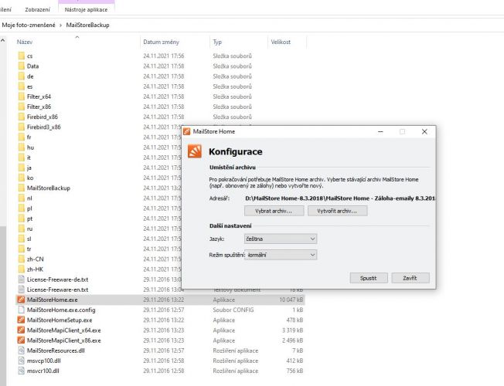Select the MailStoreBackup folder icon in list

[21, 188]
